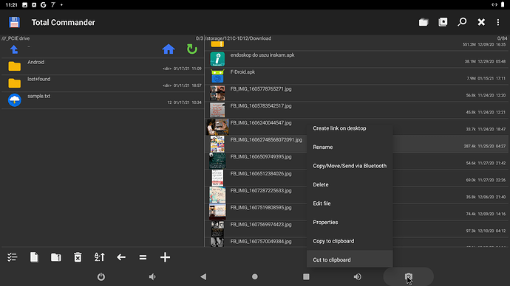The height and width of the screenshot is (286, 510).
Task: Click the Android folder name text
Action: tap(35, 62)
